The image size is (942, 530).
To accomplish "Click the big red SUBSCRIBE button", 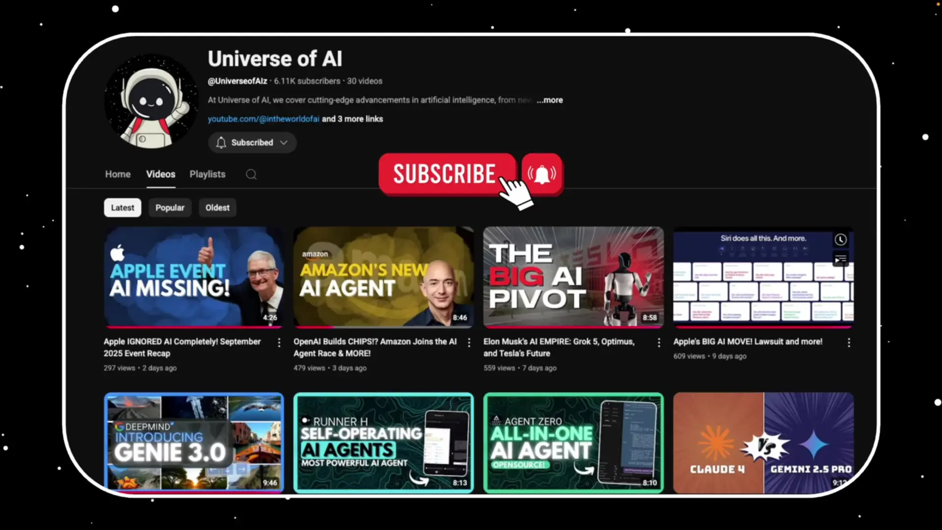I will click(444, 174).
